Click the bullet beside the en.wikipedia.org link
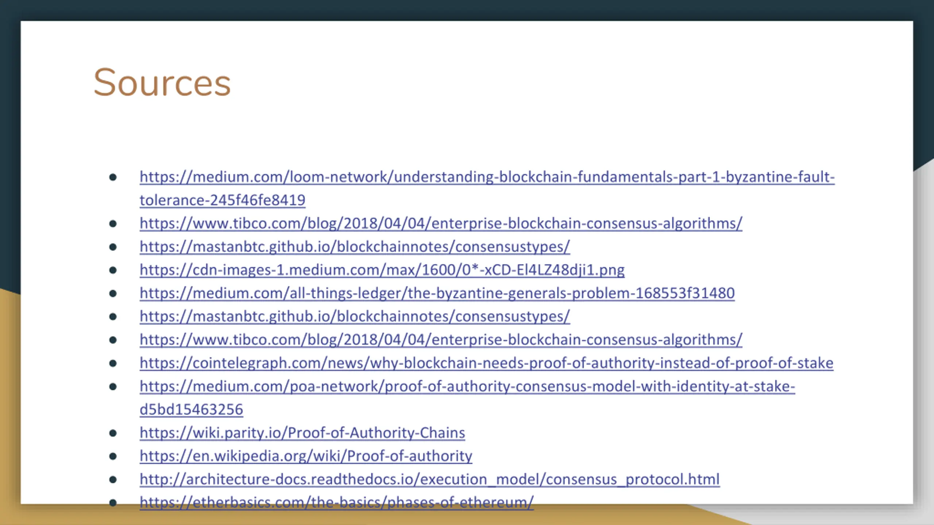 click(113, 456)
